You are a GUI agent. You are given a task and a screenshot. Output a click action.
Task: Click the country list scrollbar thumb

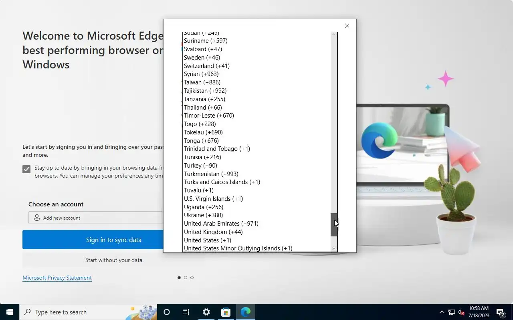pos(334,225)
